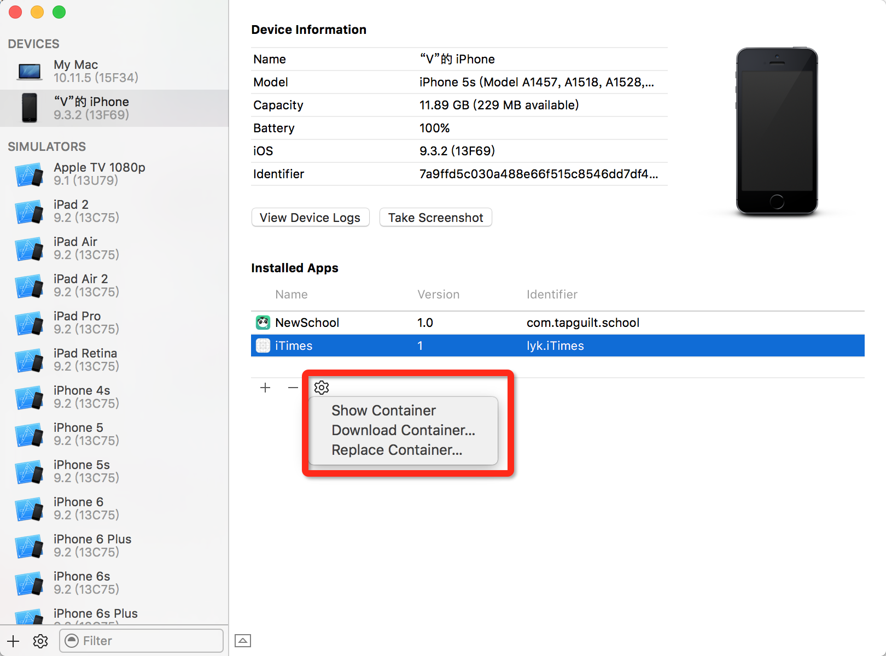886x656 pixels.
Task: Click the minus icon to remove iTimes
Action: (x=293, y=388)
